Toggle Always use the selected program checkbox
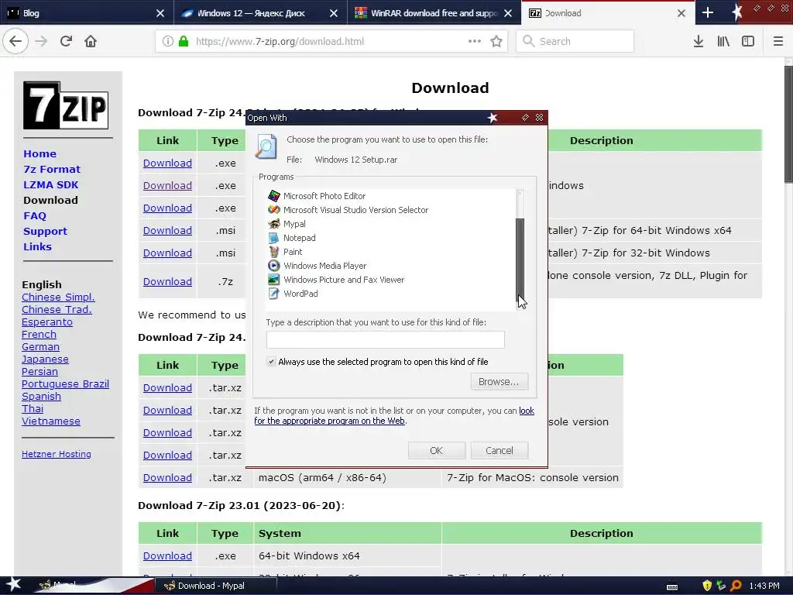Image resolution: width=793 pixels, height=595 pixels. (x=271, y=361)
